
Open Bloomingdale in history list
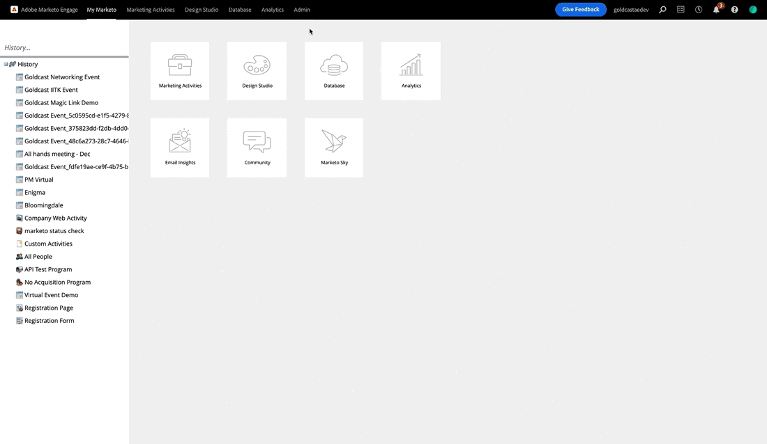tap(43, 205)
